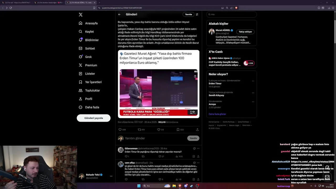Open GSavunman user avatar
This screenshot has height=189, width=336.
tap(121, 150)
